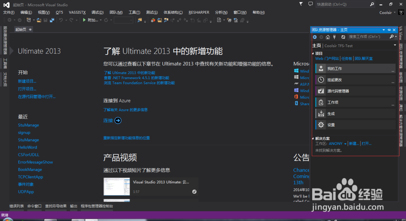This screenshot has width=406, height=221.
Task: Open the dropdown next to 附加 button
Action: click(100, 20)
